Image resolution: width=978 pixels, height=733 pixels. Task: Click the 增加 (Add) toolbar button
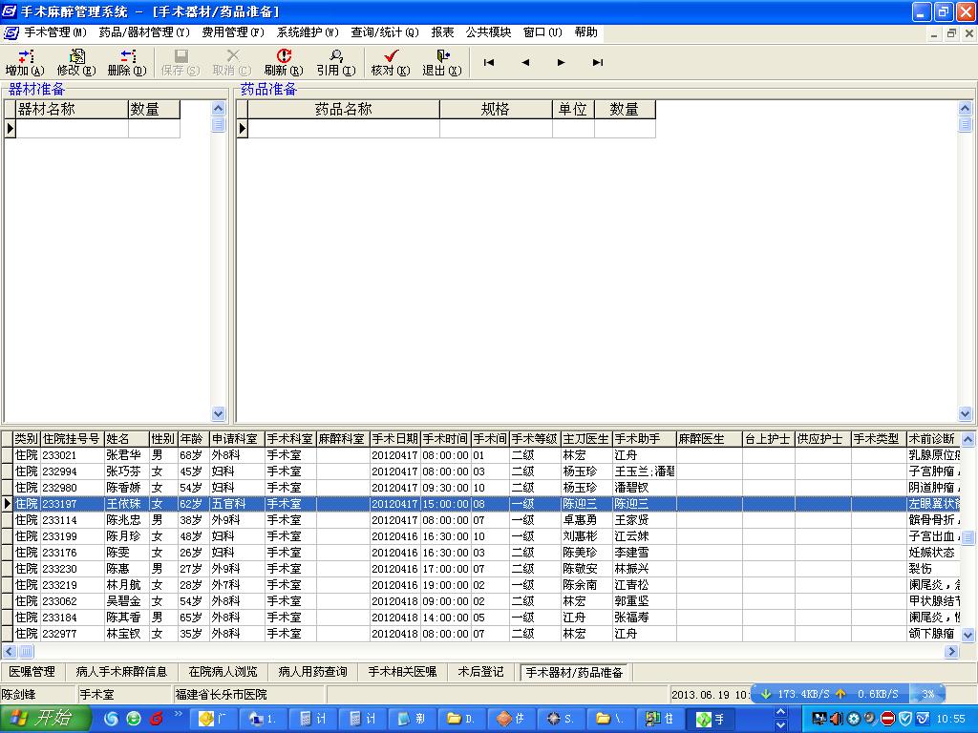point(25,62)
